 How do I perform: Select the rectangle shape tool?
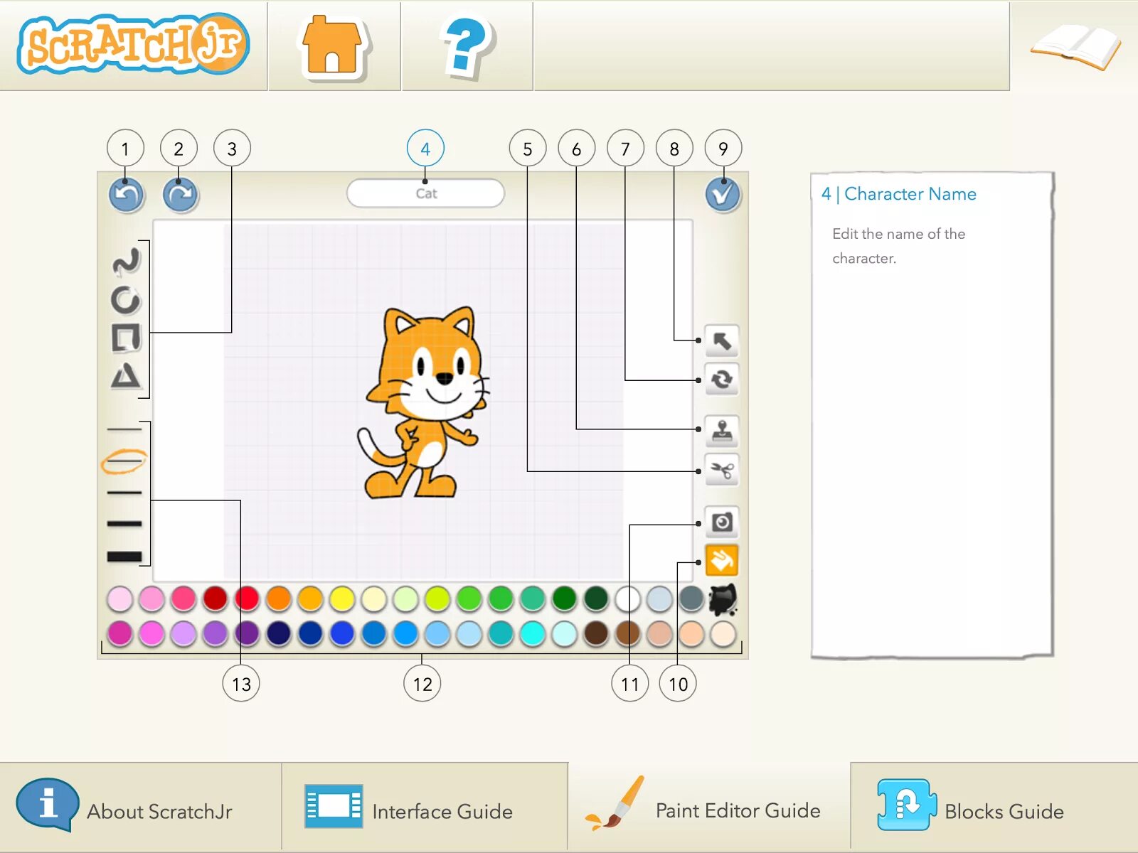pos(126,338)
